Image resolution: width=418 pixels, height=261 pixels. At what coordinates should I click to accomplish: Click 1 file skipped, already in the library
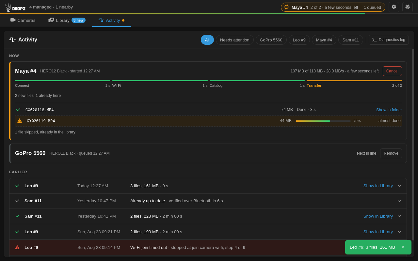(45, 132)
